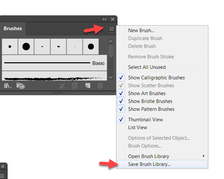The width and height of the screenshot is (224, 179).
Task: Click the Libraries Panel cloud folder icon
Action: (x=21, y=86)
